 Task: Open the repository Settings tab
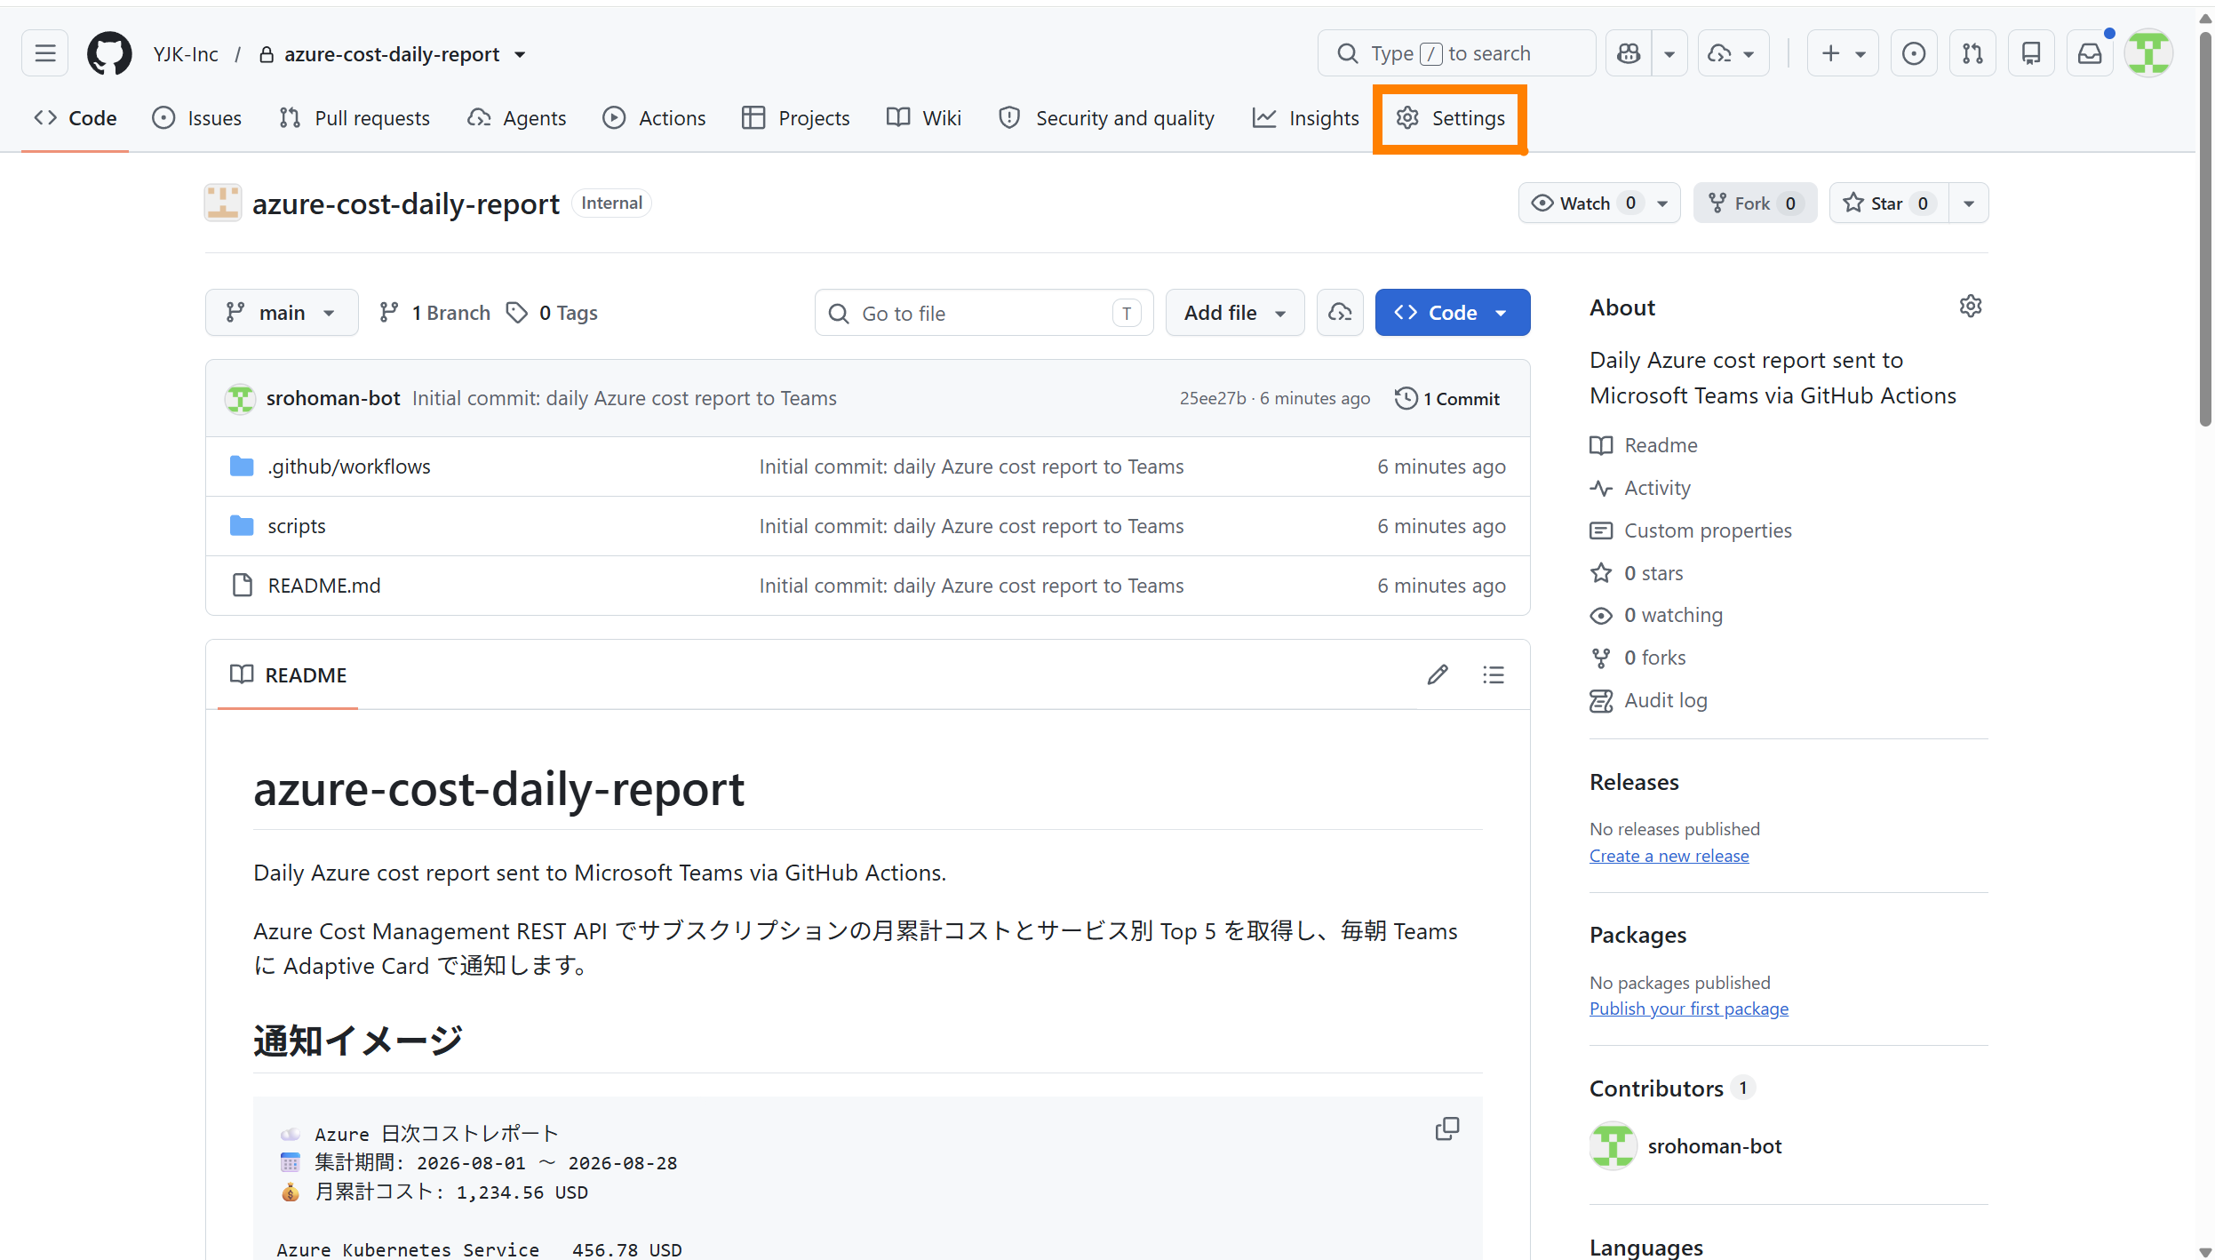coord(1450,118)
